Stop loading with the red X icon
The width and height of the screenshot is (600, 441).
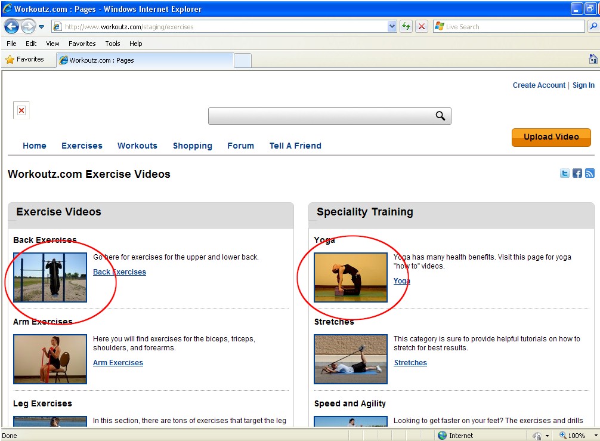[x=421, y=26]
